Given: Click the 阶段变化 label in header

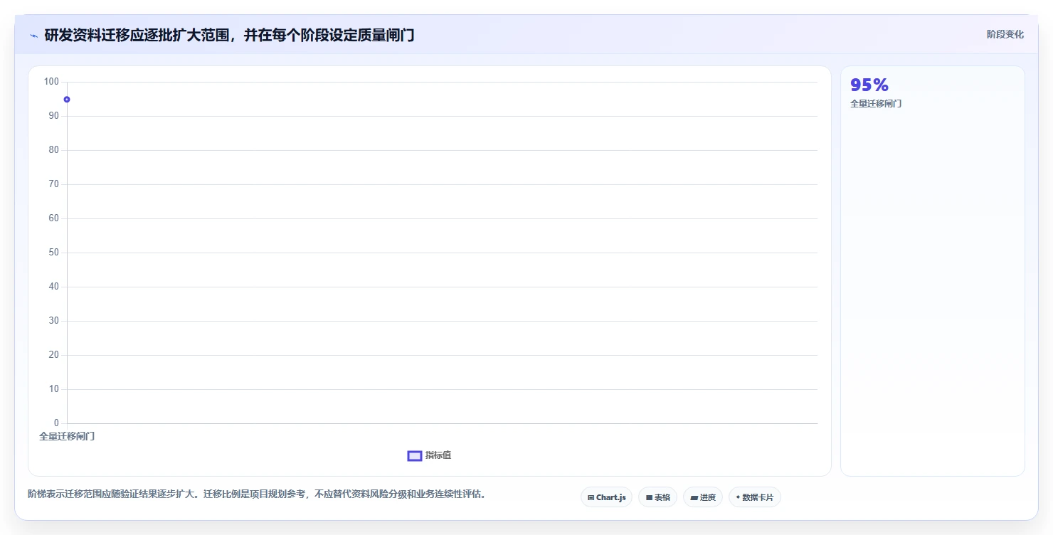Looking at the screenshot, I should click(1005, 34).
